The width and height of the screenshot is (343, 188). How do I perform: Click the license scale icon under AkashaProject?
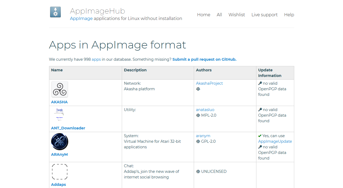tap(198, 89)
